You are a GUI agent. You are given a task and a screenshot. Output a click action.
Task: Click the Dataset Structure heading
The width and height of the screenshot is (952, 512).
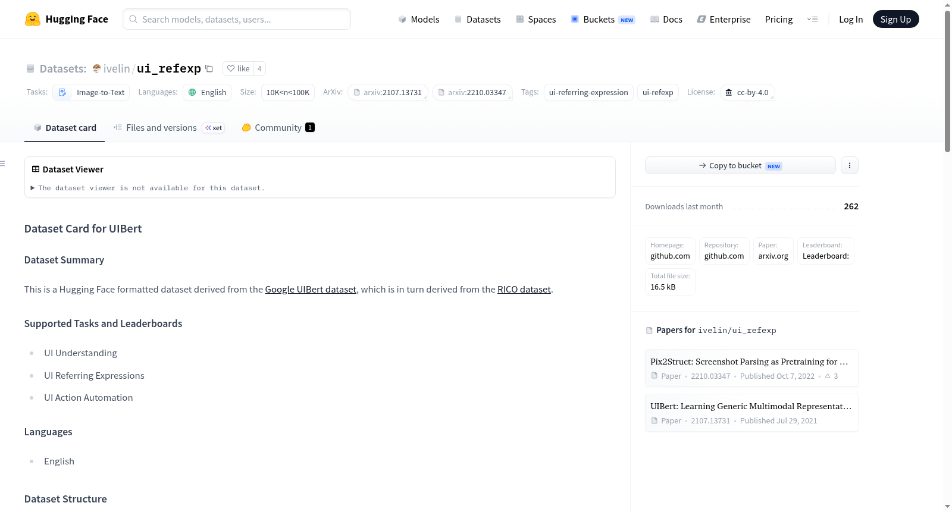pos(65,499)
